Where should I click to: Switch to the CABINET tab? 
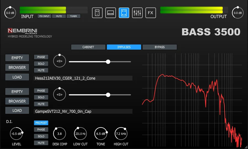coord(88,47)
